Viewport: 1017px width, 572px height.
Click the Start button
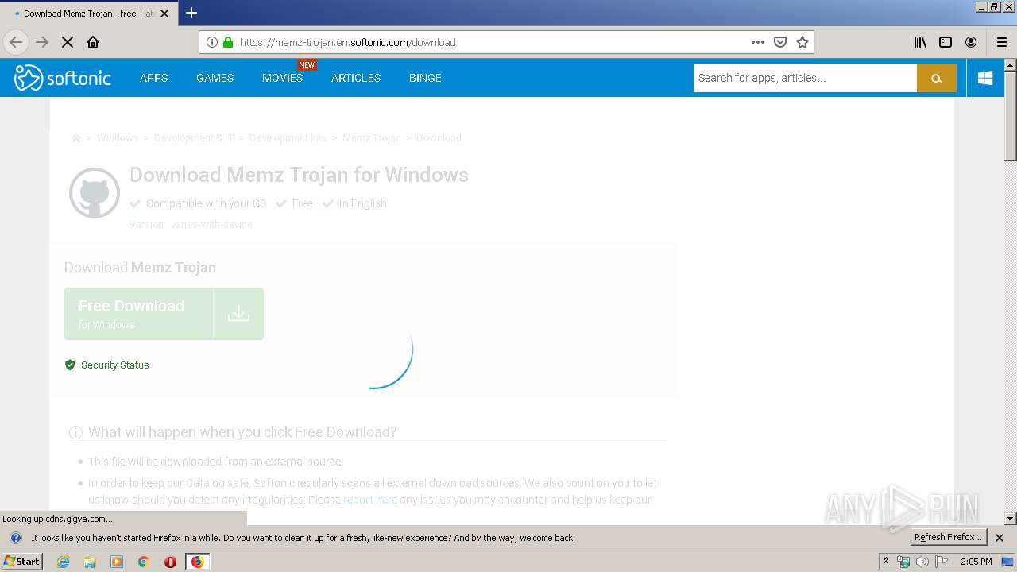pos(21,562)
